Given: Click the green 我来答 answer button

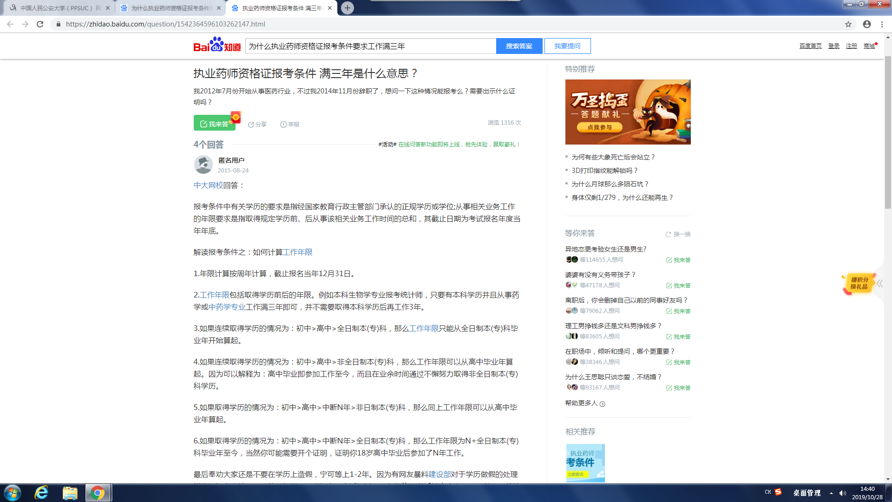Looking at the screenshot, I should 214,124.
